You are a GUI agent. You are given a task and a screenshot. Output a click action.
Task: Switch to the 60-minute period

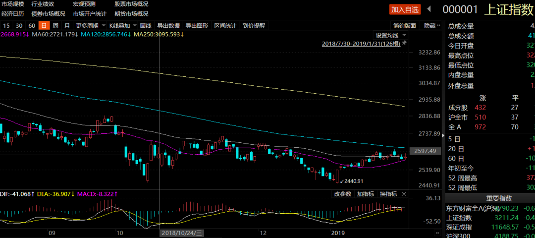[32, 26]
